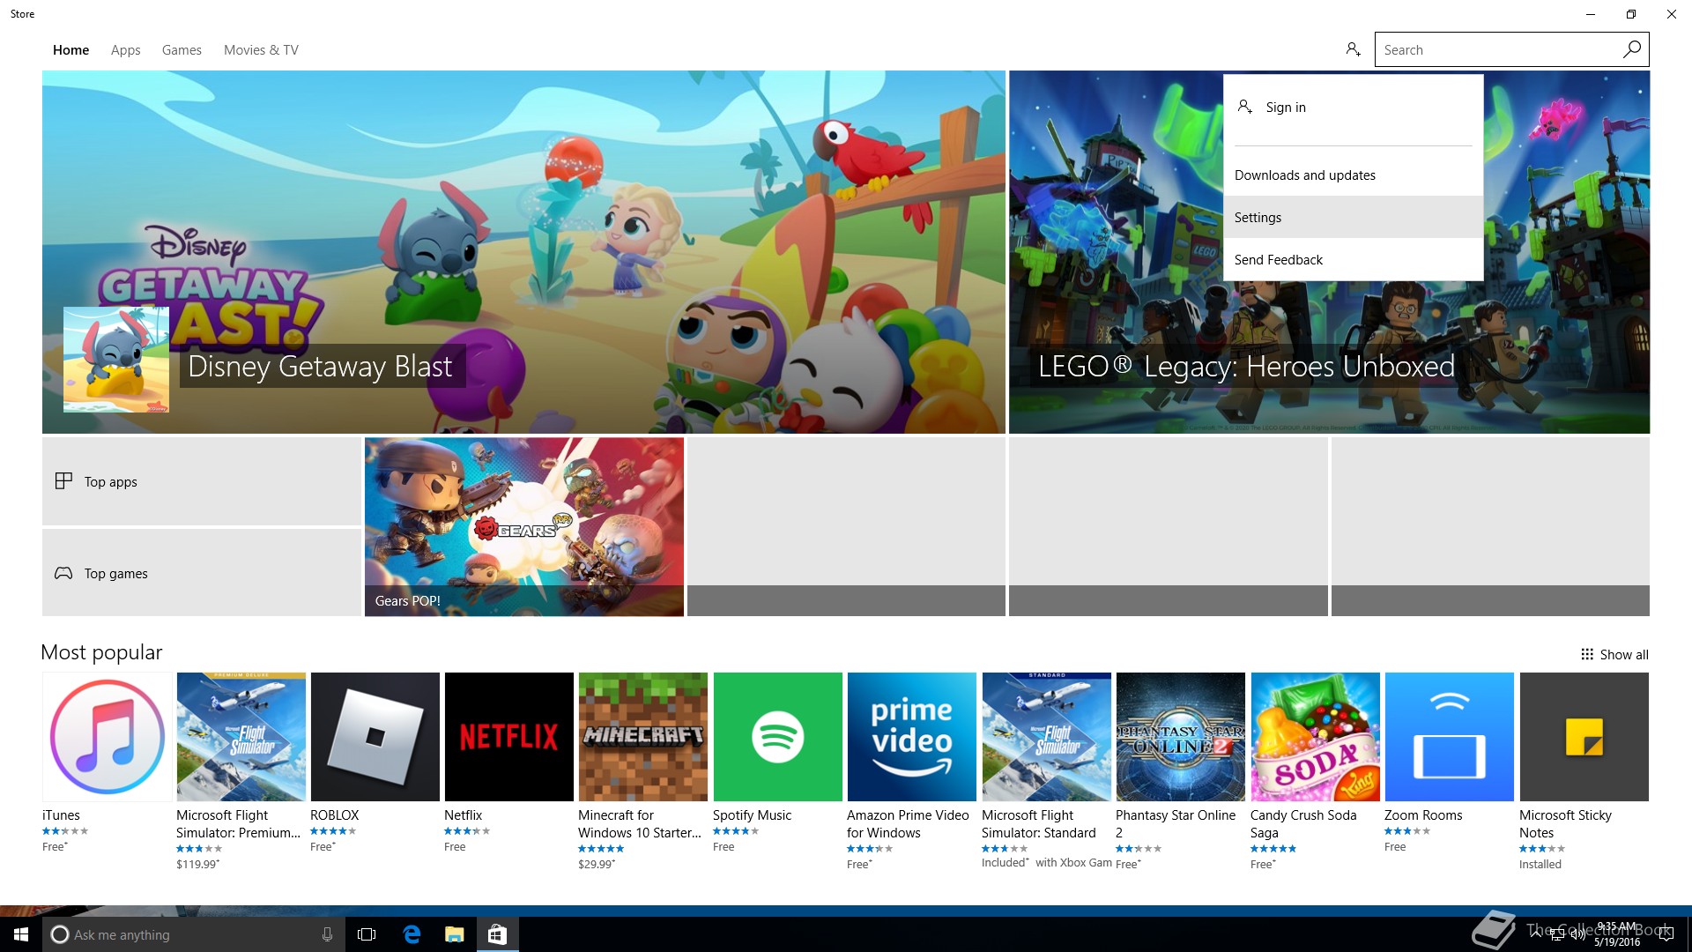Click the Windows Start button
Screen dimensions: 1692x952
coord(21,934)
